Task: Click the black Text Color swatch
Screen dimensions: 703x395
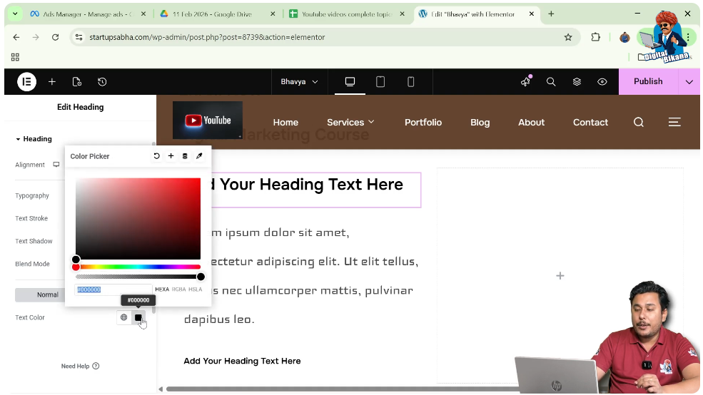Action: point(138,317)
